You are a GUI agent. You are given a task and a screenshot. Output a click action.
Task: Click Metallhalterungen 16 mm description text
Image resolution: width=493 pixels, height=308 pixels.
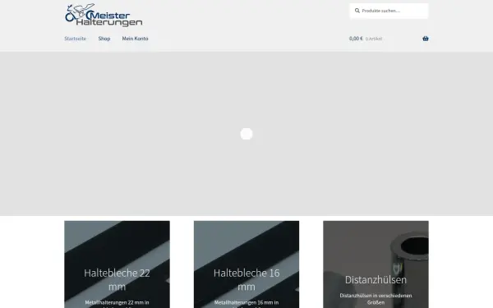246,304
